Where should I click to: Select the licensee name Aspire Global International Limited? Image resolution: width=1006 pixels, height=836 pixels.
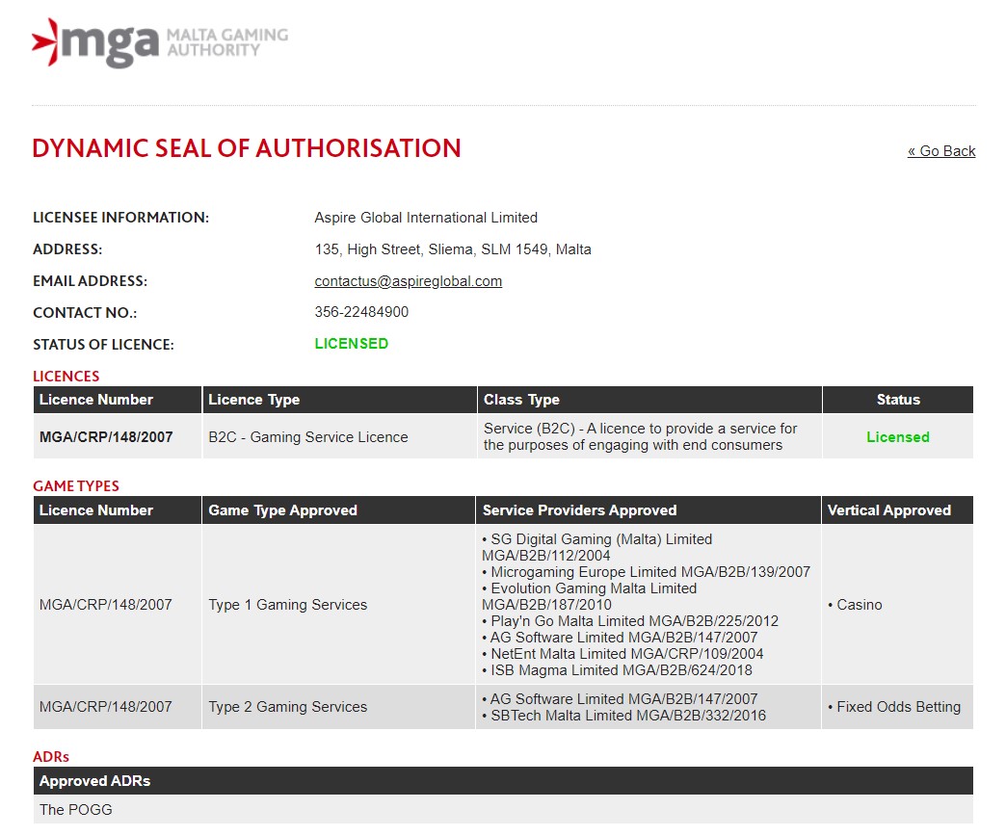pos(426,218)
